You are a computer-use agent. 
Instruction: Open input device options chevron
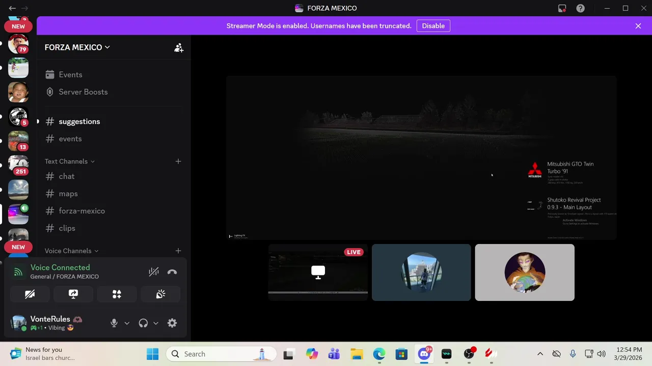click(127, 323)
